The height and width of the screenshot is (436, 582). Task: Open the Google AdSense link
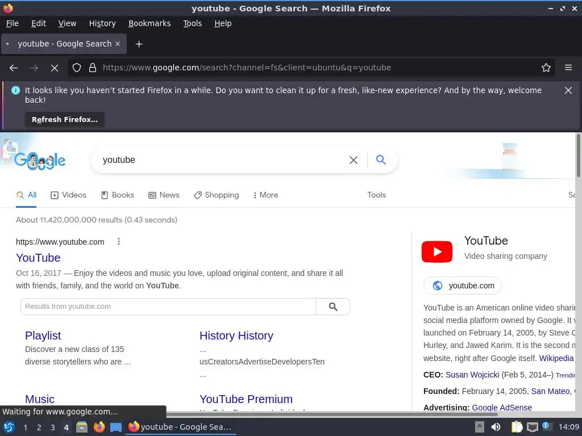(502, 408)
